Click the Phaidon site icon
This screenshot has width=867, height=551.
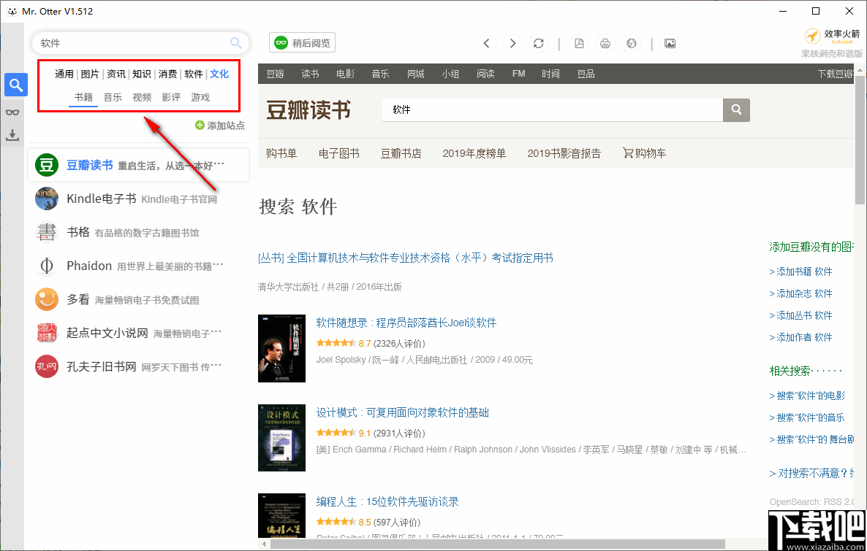pos(47,266)
